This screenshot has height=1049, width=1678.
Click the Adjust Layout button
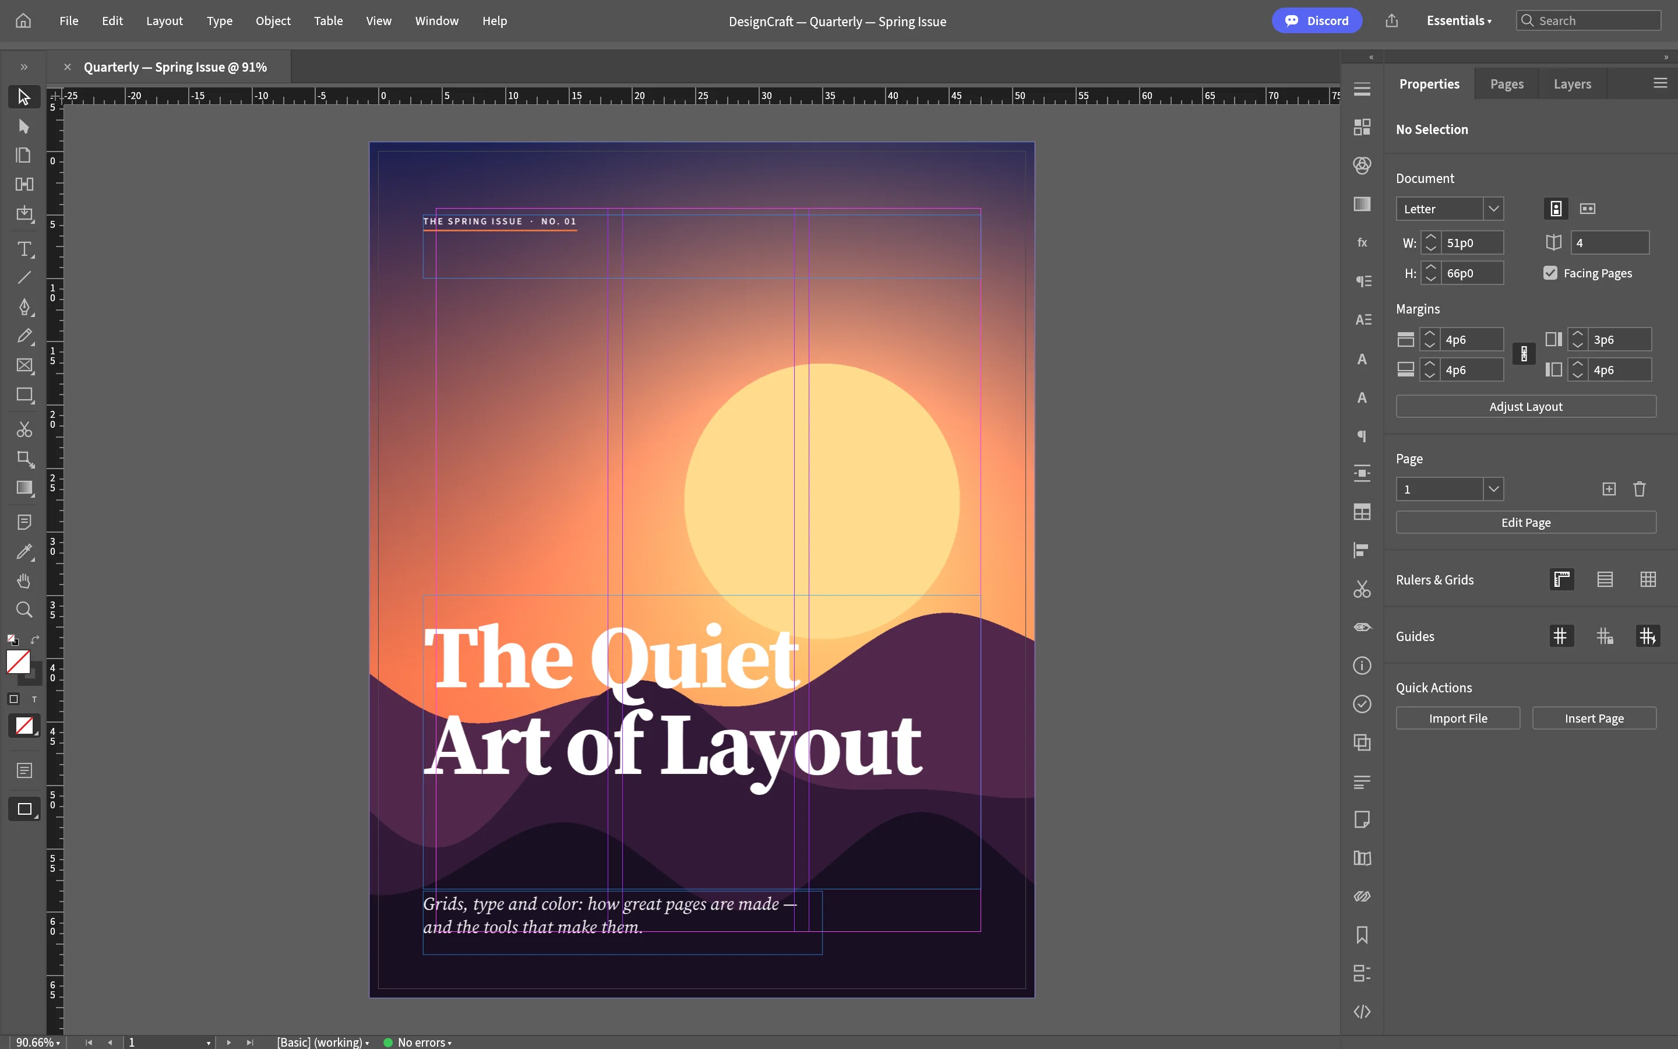(1525, 407)
